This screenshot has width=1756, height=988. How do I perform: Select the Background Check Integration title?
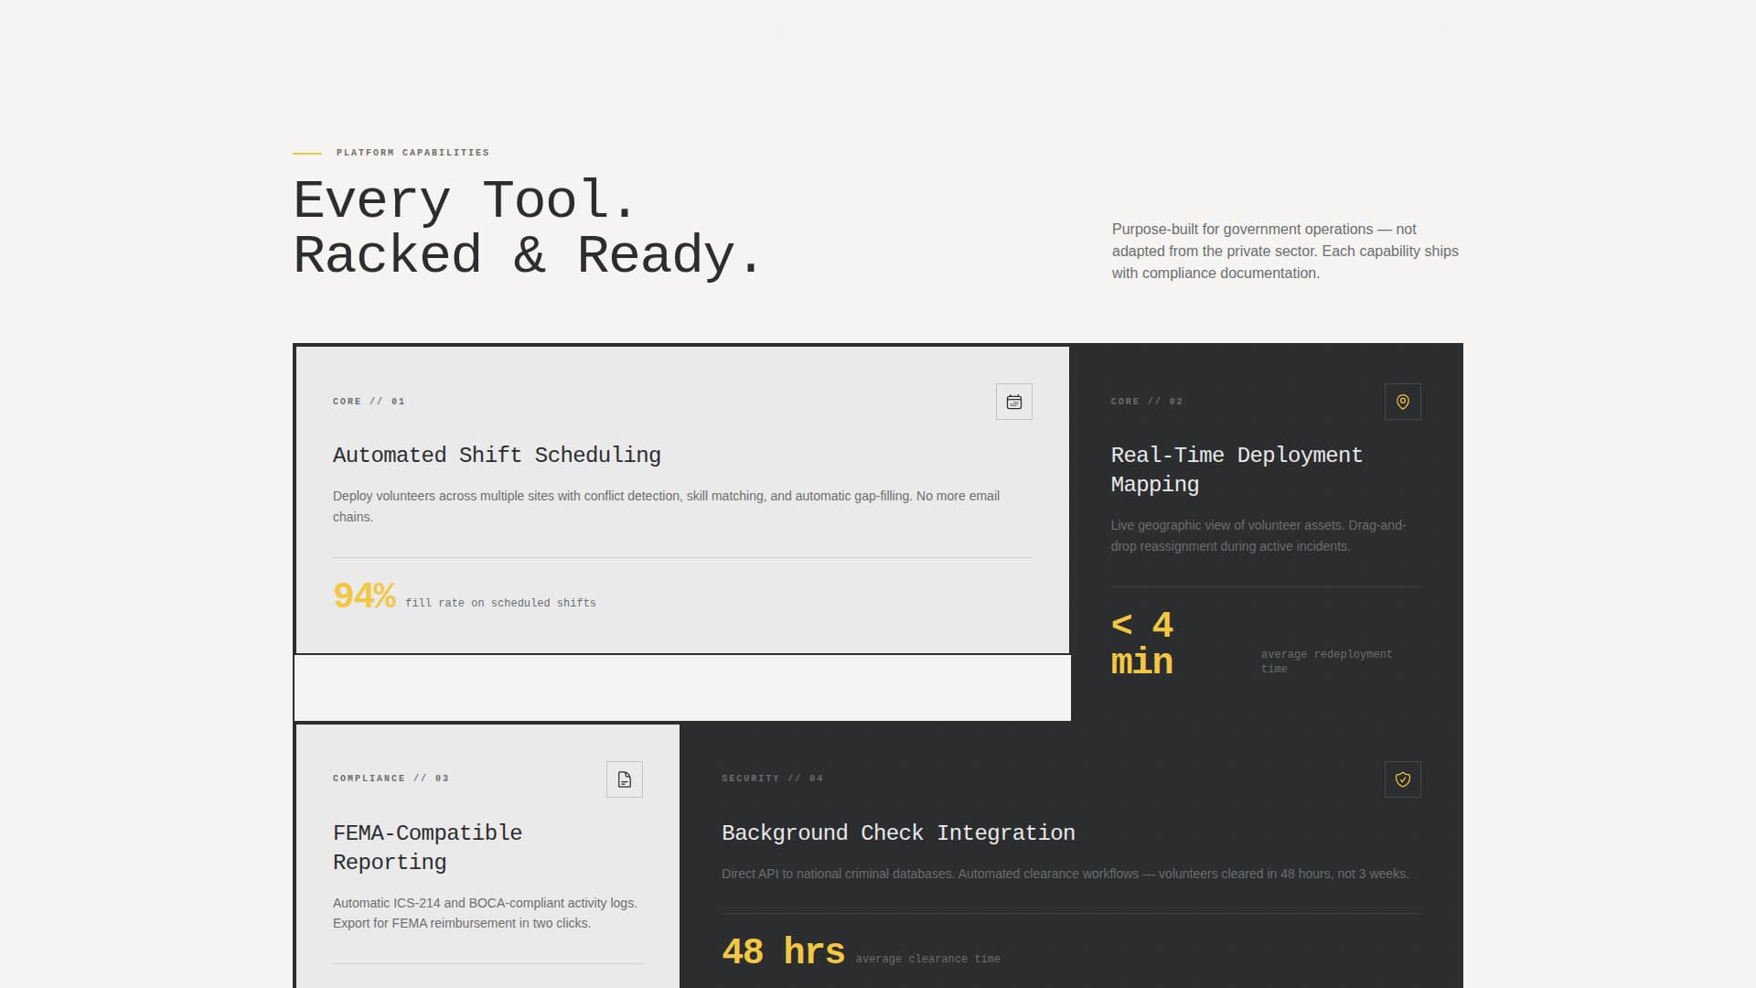click(898, 832)
